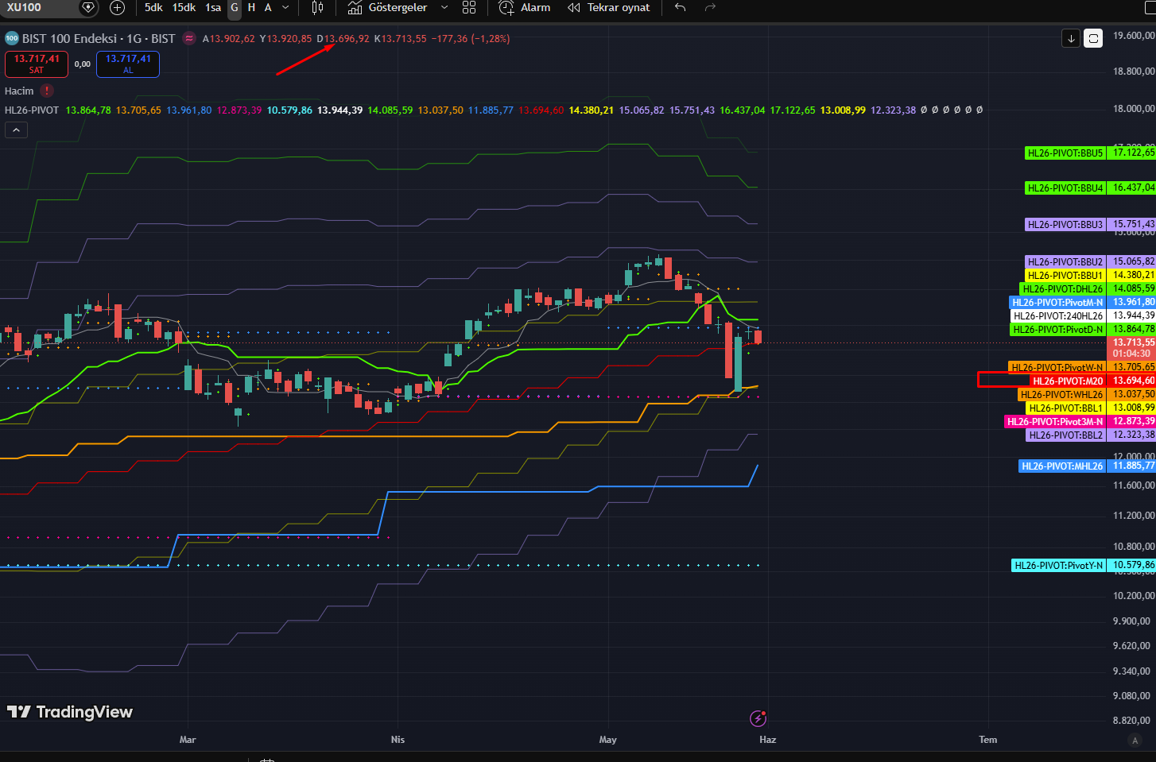Click the down-arrow button at chart top right
1156x762 pixels.
tap(1071, 38)
